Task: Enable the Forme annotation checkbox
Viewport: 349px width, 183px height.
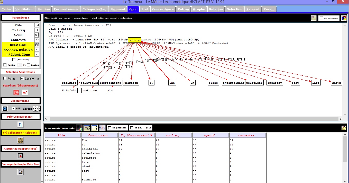Action: (x=5, y=79)
